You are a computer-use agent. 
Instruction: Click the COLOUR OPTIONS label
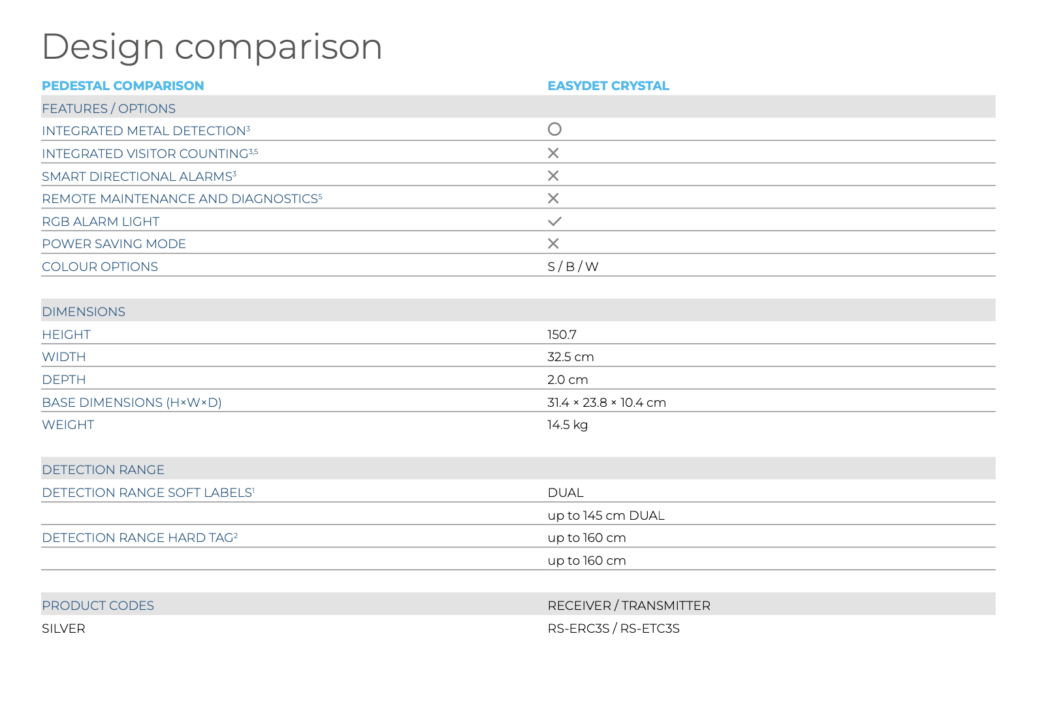tap(100, 266)
